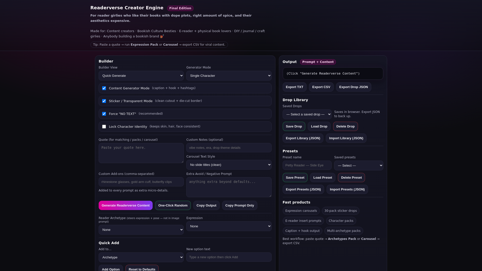Click the Readerverse Creator Engine title
482x271 pixels.
coord(127,8)
